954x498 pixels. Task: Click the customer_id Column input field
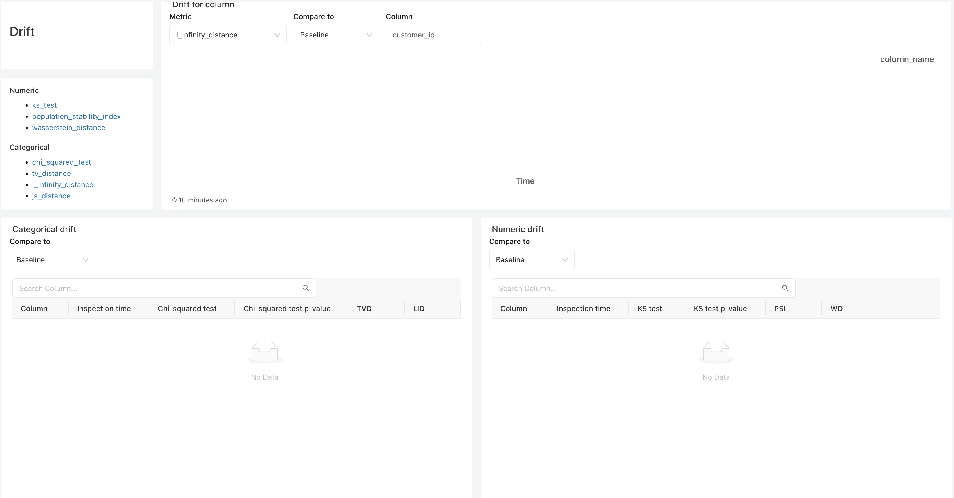433,35
